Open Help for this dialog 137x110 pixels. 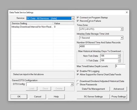pyautogui.click(x=56, y=97)
